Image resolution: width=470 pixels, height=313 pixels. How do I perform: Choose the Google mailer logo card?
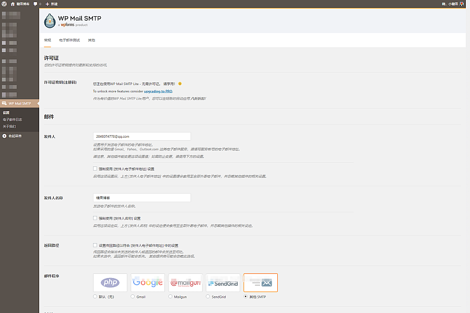coord(148,282)
